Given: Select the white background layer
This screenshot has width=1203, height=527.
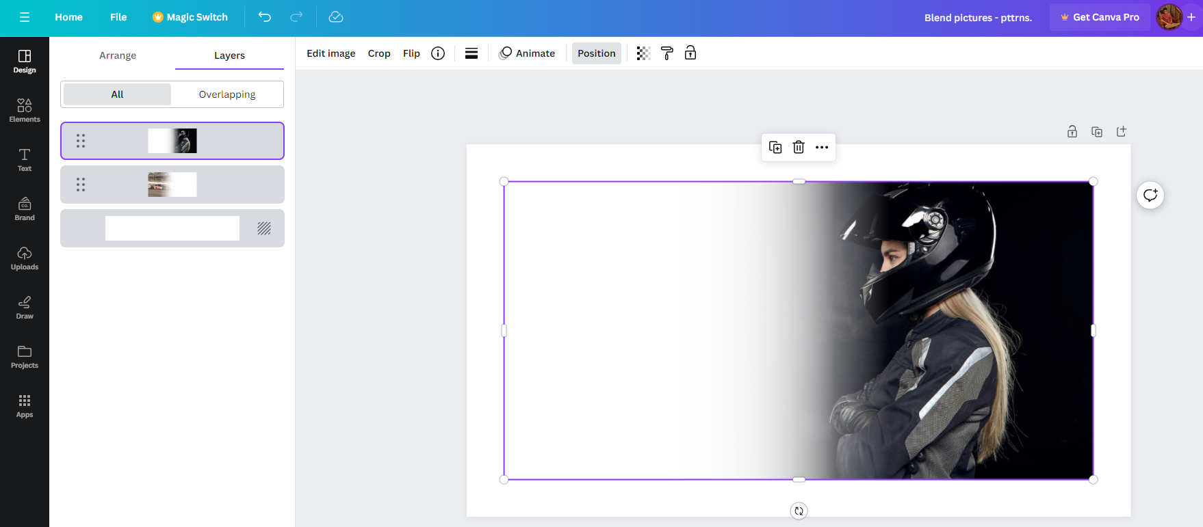Looking at the screenshot, I should pos(172,228).
